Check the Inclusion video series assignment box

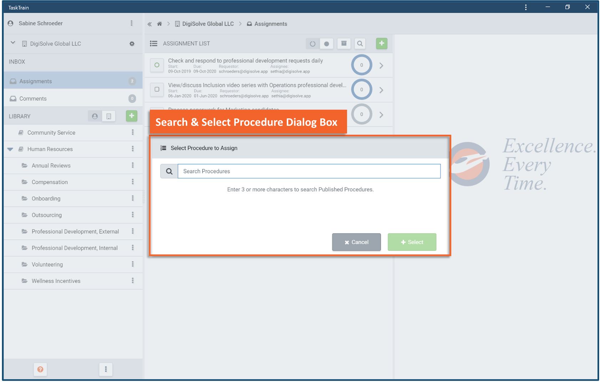coord(157,89)
